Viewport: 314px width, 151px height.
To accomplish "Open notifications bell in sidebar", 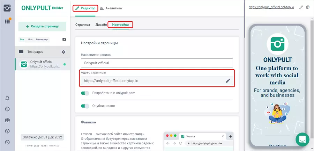I will tap(7, 98).
